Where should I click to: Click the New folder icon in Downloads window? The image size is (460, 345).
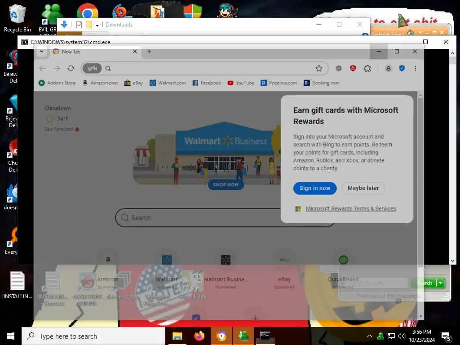tap(89, 25)
